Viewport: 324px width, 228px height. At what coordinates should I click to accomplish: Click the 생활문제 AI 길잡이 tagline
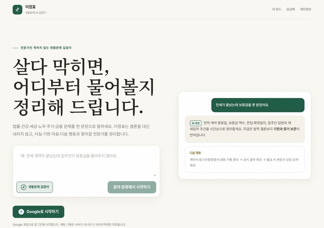[36, 12]
